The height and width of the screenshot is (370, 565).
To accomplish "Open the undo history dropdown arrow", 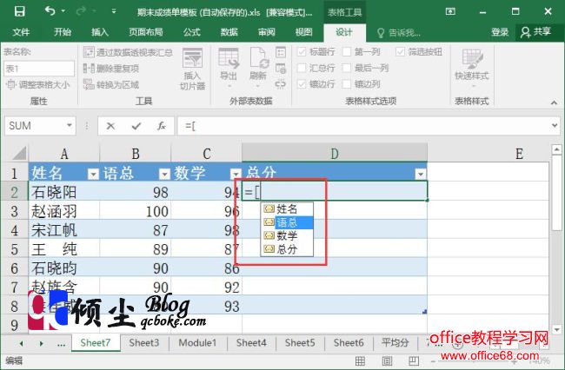I will click(63, 11).
